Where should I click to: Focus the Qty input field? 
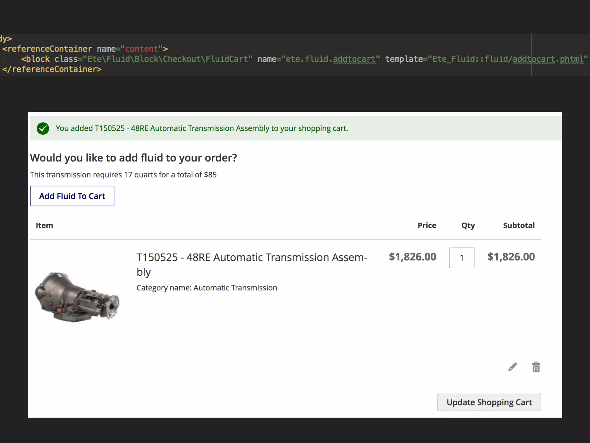point(462,258)
